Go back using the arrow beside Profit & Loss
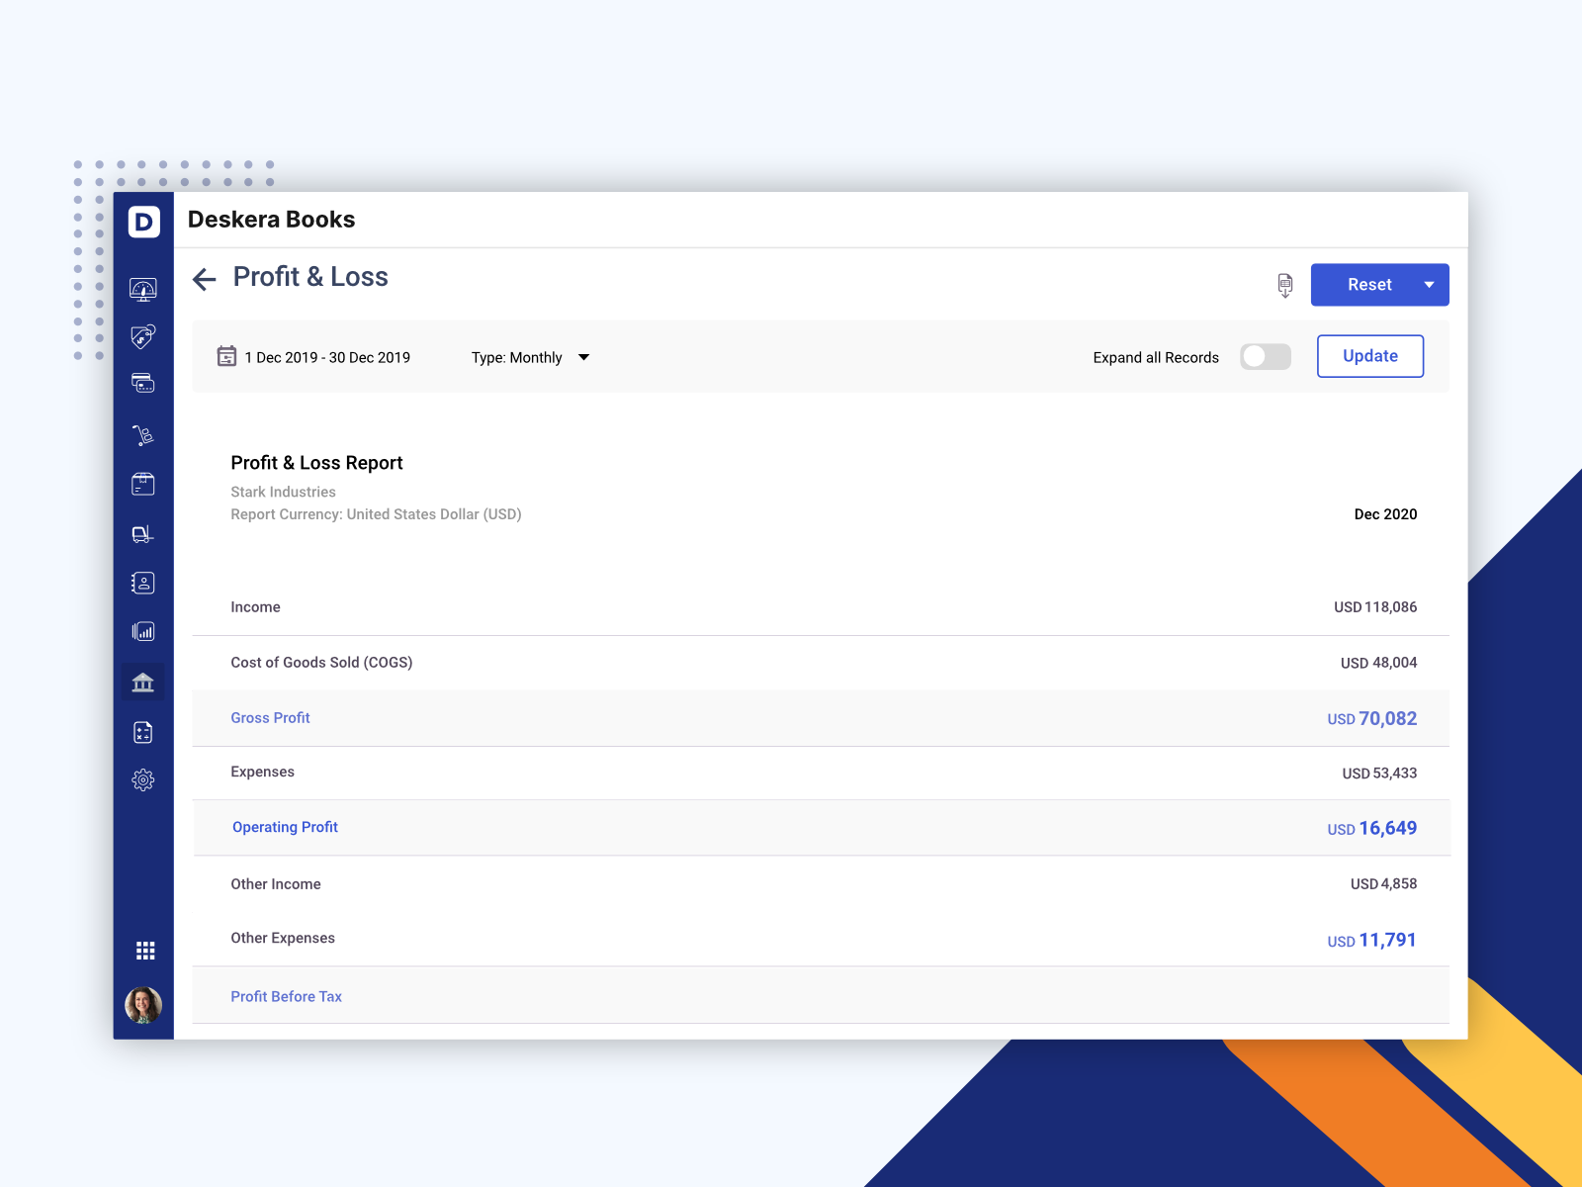This screenshot has width=1582, height=1187. click(205, 280)
